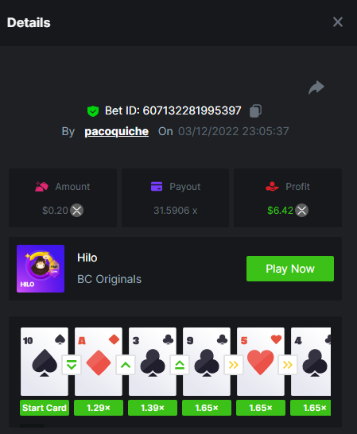Click the Play Now button

[290, 269]
